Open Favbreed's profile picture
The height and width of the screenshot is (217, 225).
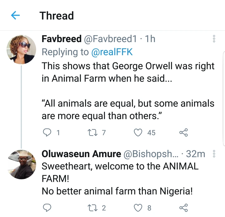pyautogui.click(x=21, y=49)
